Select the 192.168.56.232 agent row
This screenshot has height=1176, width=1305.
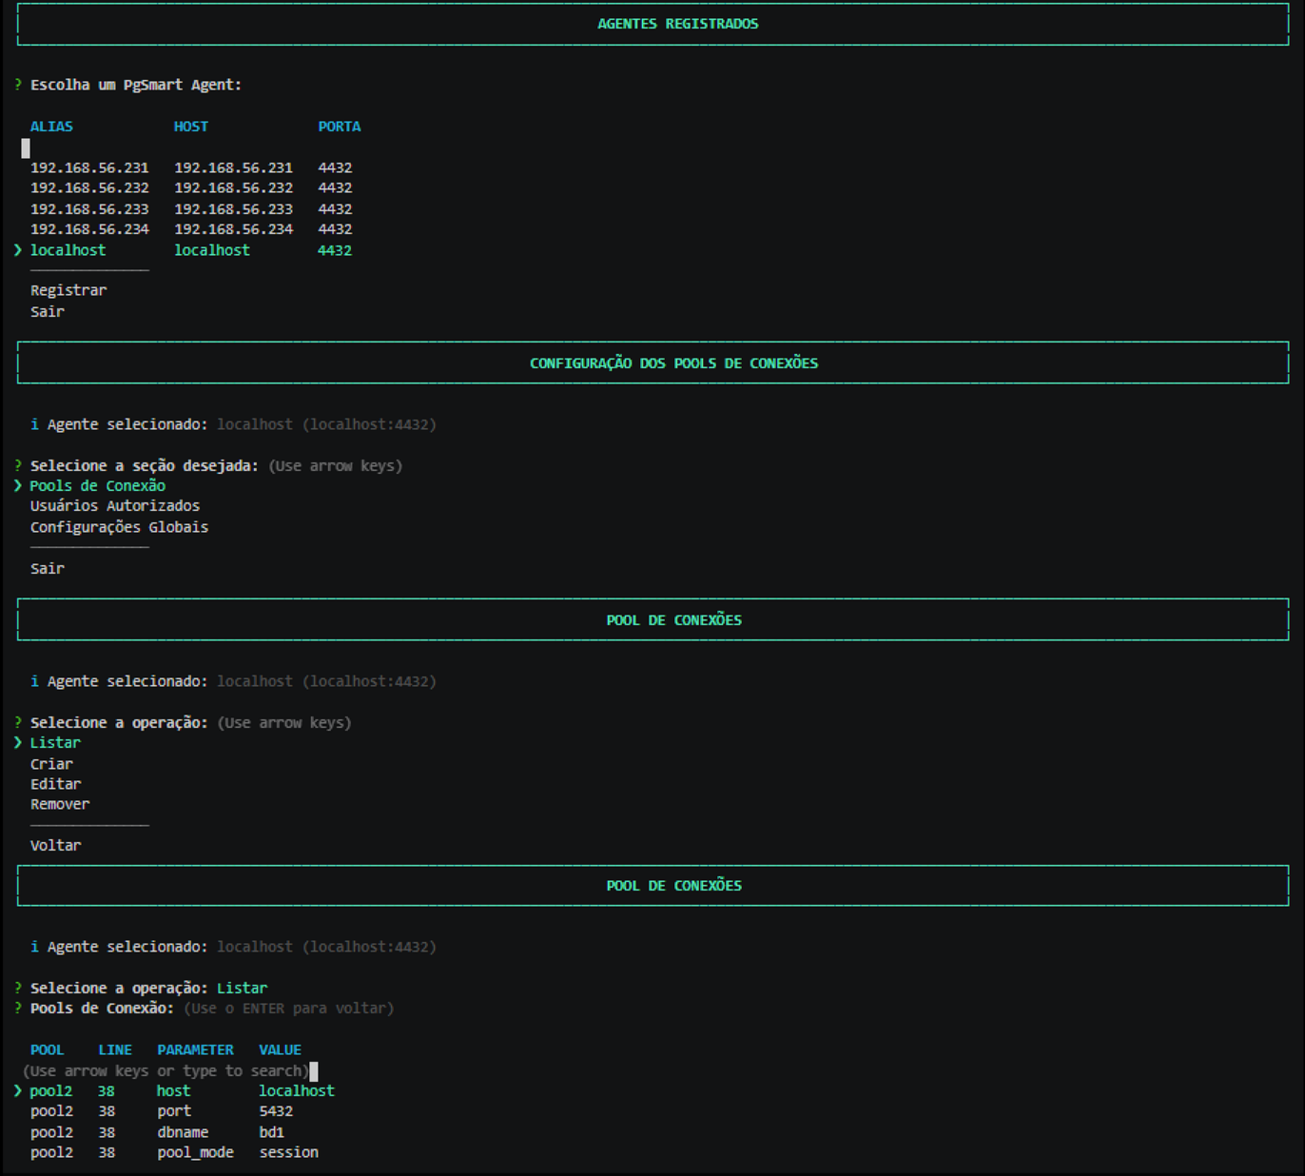point(190,188)
